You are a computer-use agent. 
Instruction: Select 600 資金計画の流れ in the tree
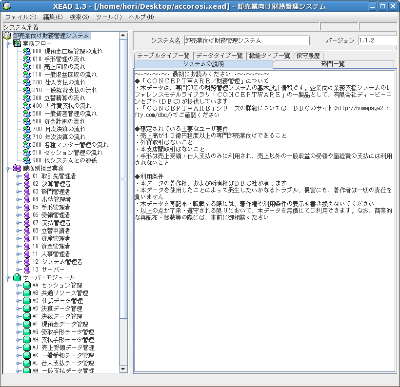click(x=59, y=121)
